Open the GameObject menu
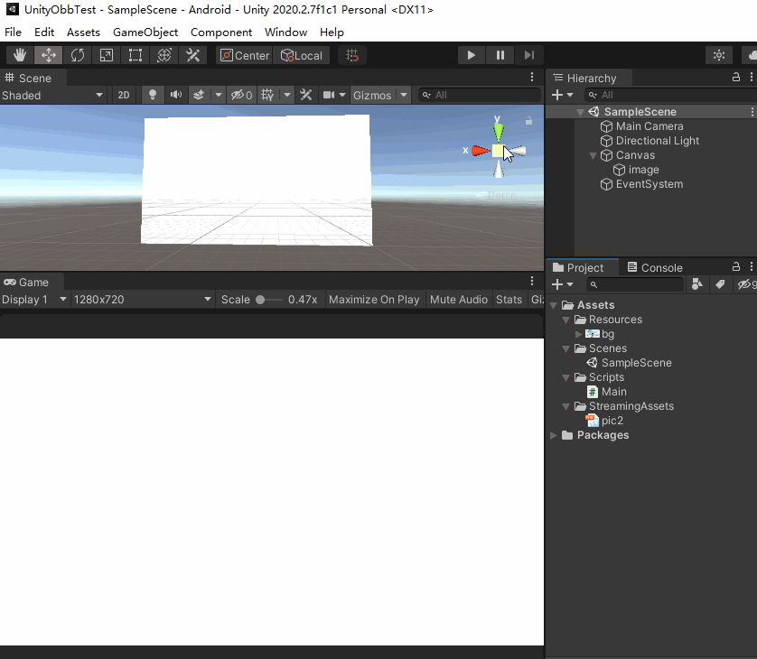The height and width of the screenshot is (659, 757). click(x=145, y=32)
